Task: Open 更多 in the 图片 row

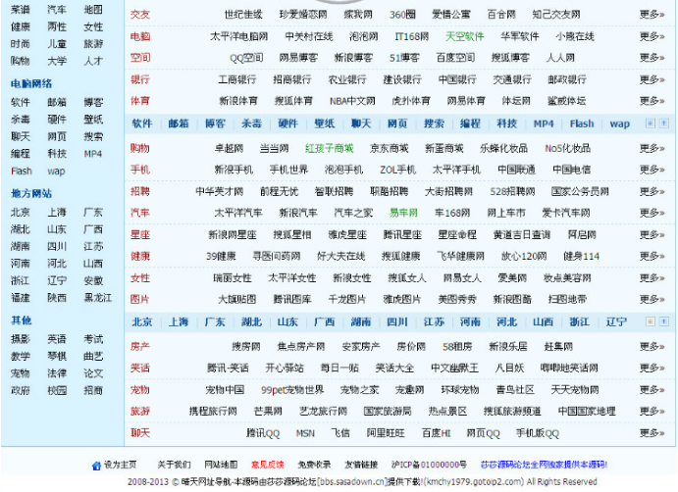Action: point(652,299)
